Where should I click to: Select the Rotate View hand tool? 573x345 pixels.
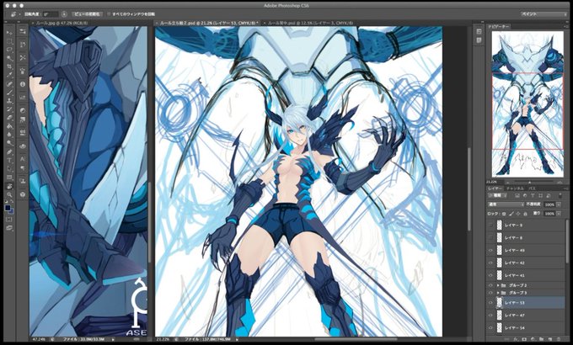[9, 186]
